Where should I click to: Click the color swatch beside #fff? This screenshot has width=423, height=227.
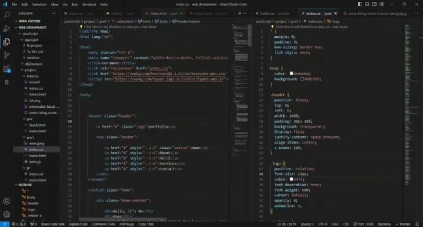[x=291, y=179]
